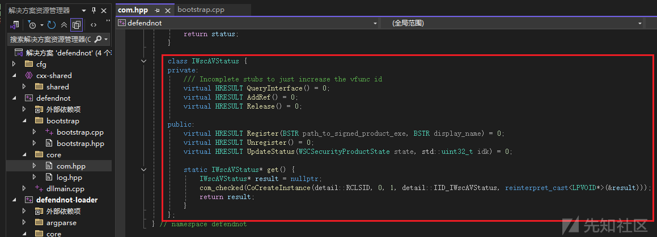The image size is (657, 237).
Task: Expand the log.hpp file node
Action: click(35, 177)
